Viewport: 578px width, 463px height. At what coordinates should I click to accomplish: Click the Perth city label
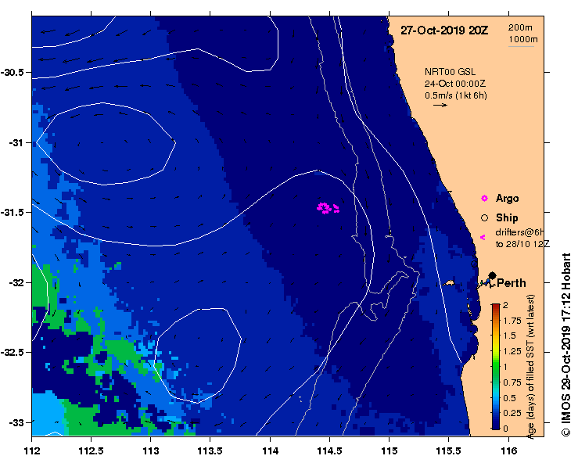(512, 283)
